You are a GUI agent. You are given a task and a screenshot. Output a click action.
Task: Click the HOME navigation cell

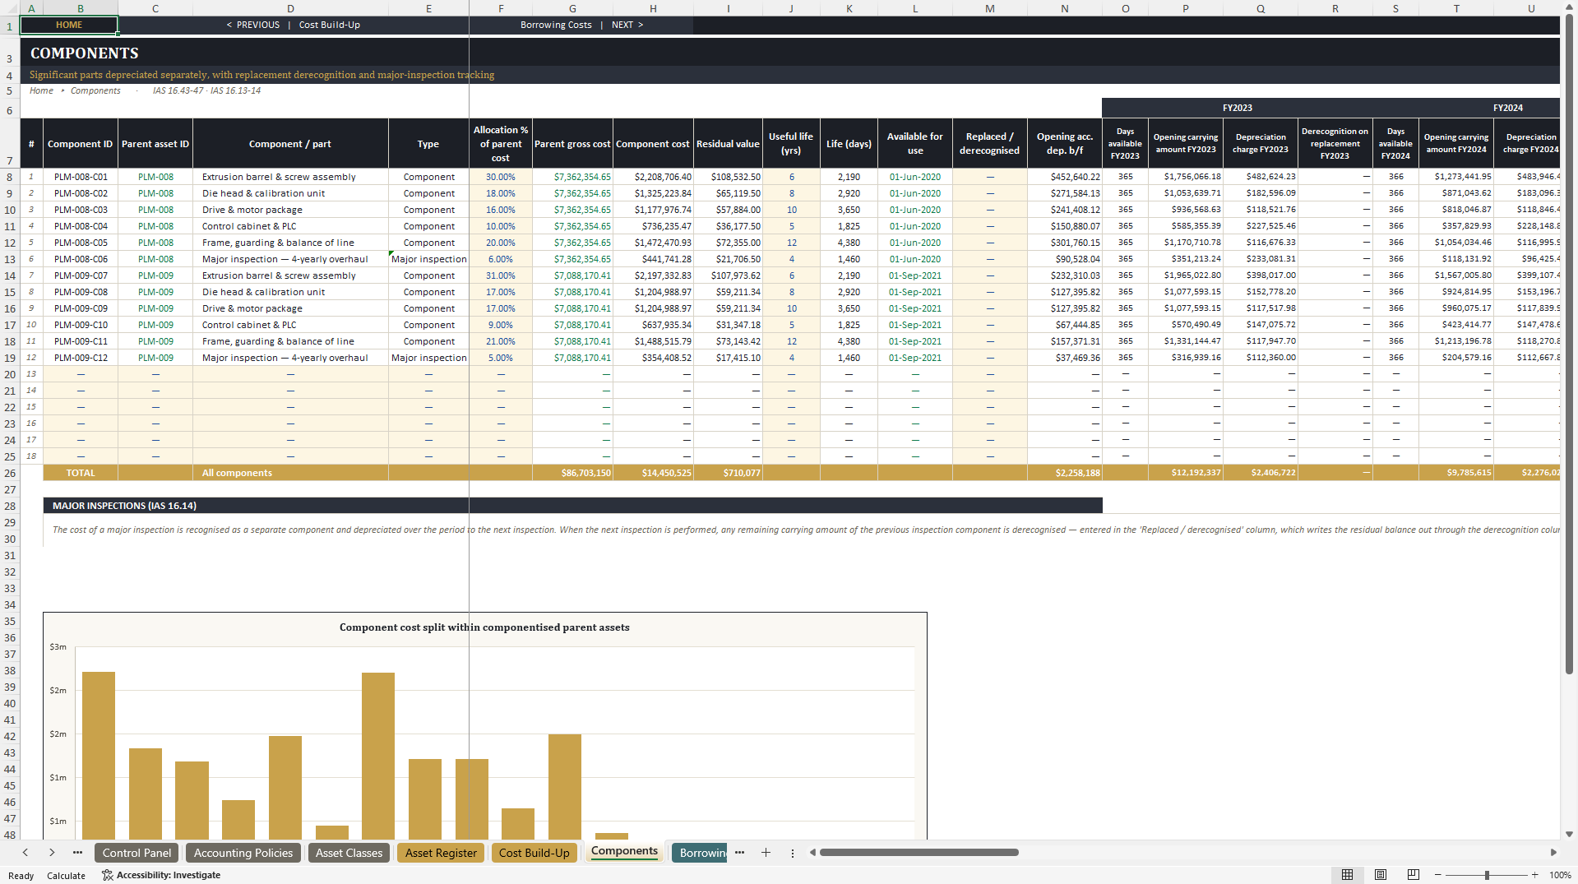point(69,25)
